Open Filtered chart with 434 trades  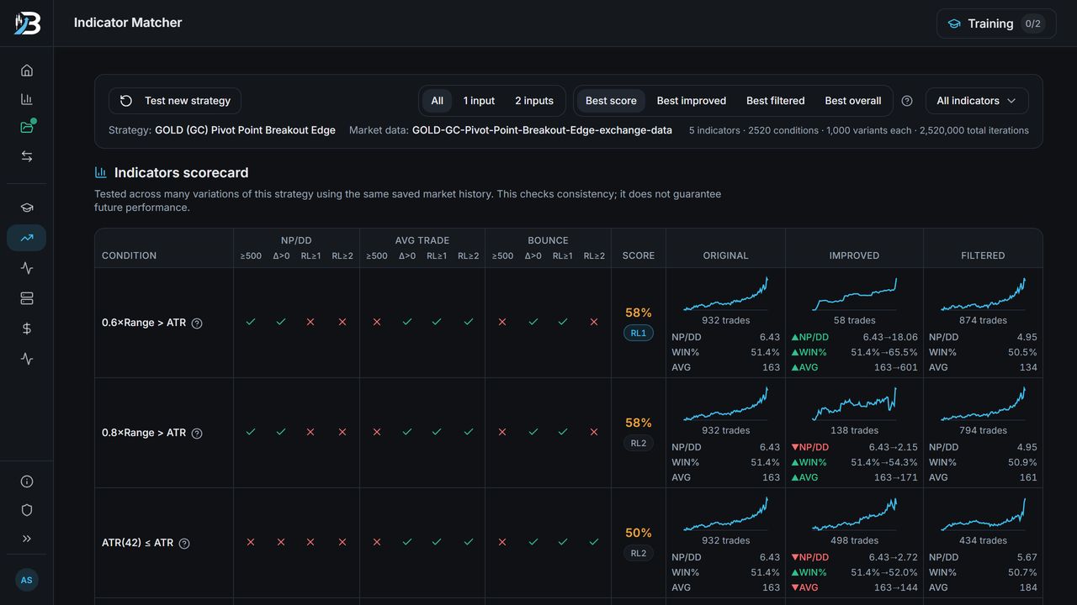(x=983, y=514)
